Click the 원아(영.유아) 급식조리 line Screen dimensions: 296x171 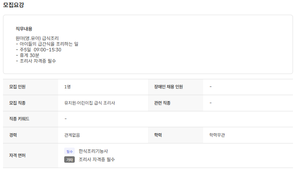click(x=37, y=38)
